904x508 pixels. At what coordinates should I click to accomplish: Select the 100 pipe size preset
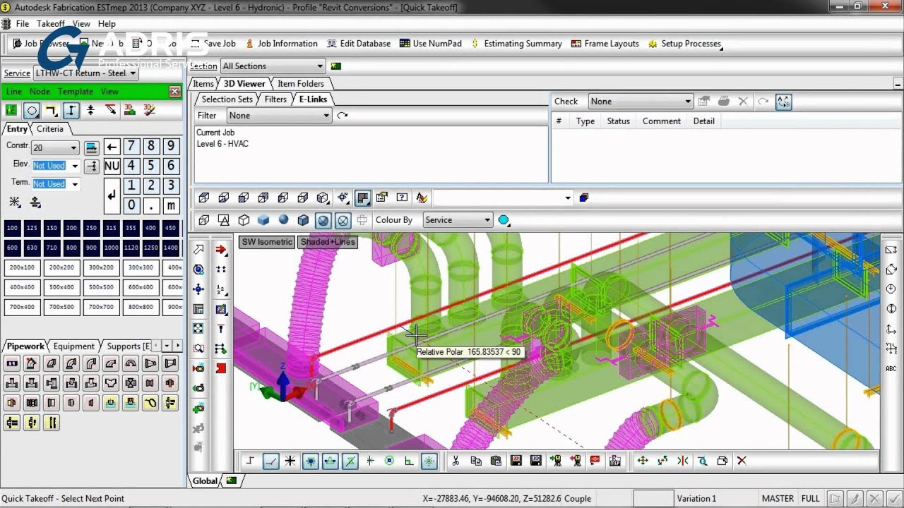[x=12, y=228]
